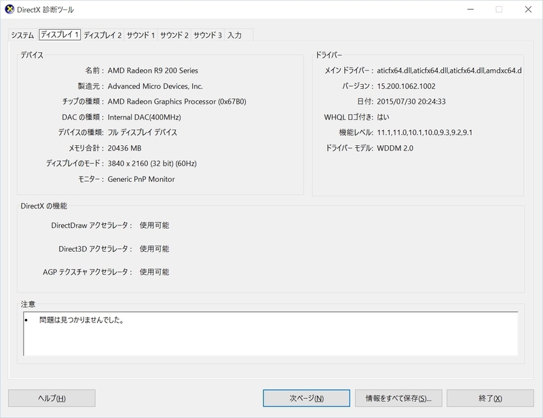This screenshot has width=543, height=418.
Task: Click the 20436 MB memory value
Action: point(124,148)
